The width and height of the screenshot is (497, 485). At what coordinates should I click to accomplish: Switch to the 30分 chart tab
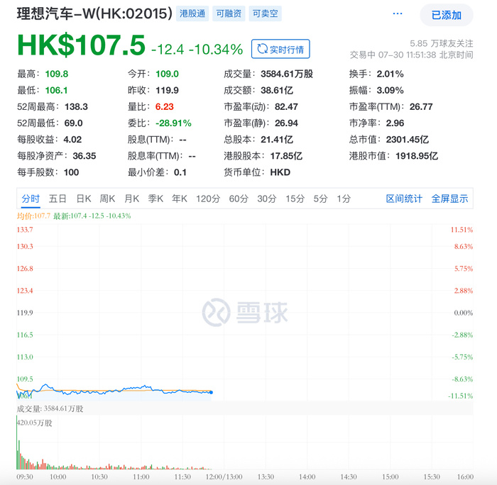[266, 199]
